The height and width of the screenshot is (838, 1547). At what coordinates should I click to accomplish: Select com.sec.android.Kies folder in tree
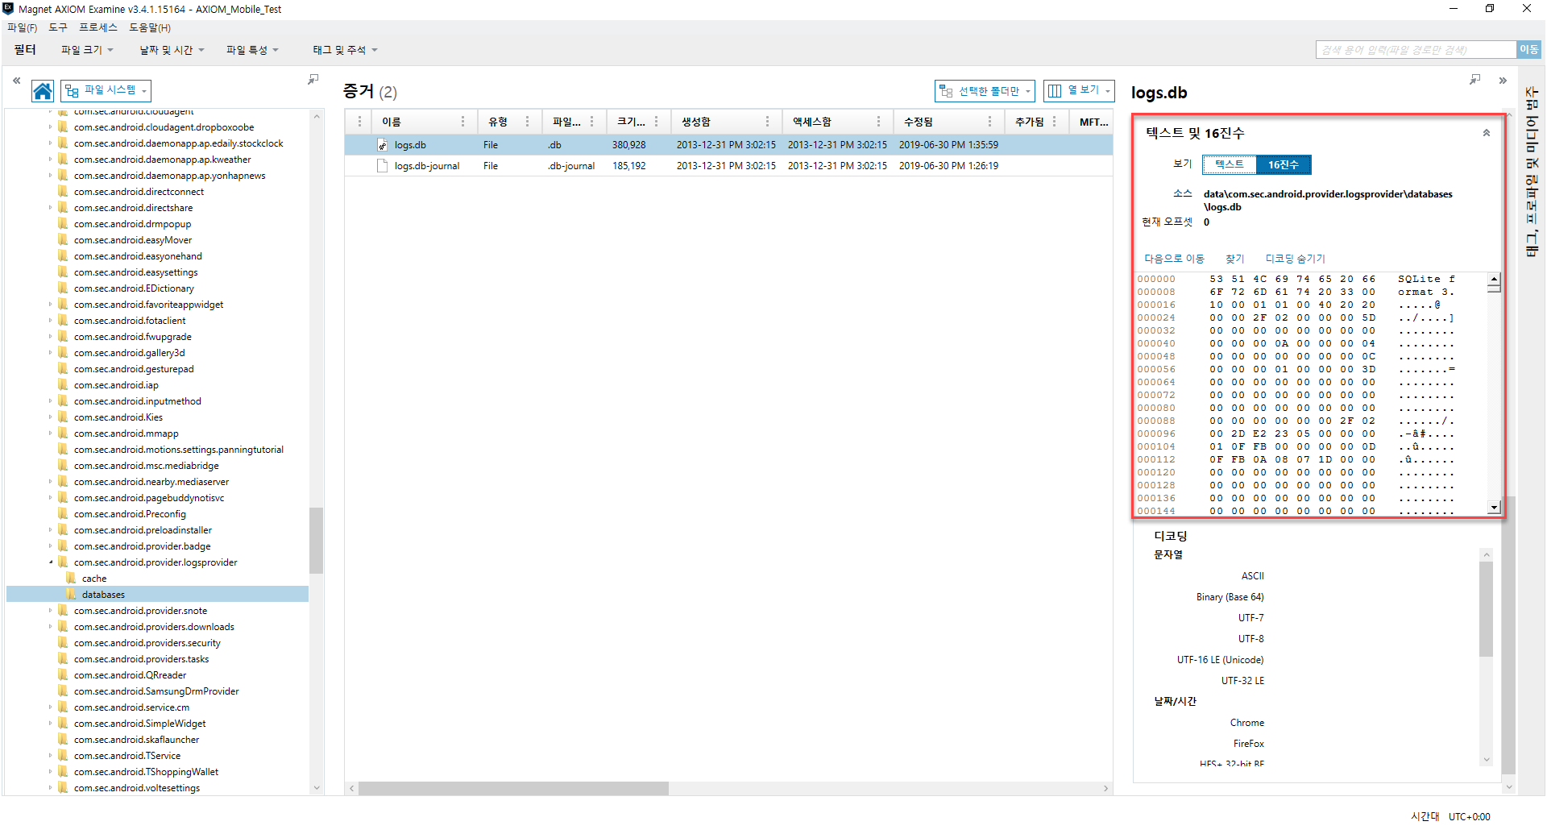pos(118,417)
